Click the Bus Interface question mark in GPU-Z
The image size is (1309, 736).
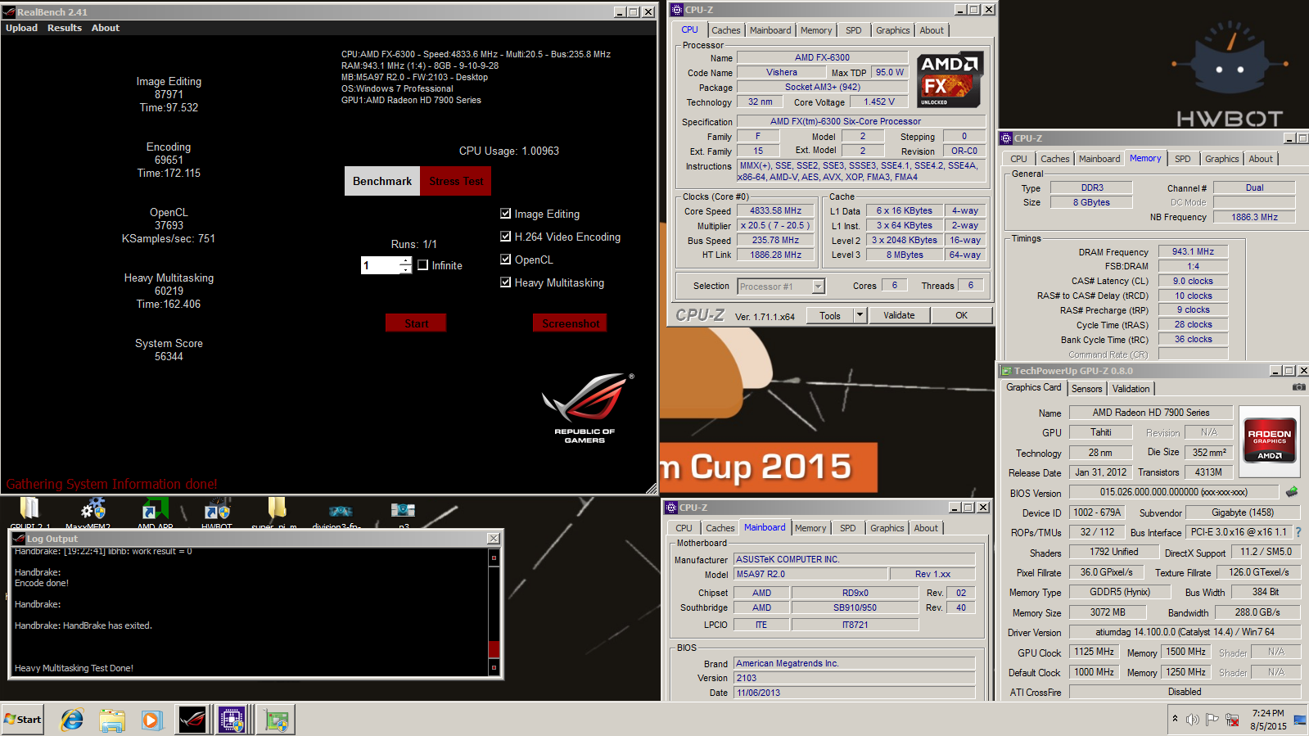[1298, 532]
